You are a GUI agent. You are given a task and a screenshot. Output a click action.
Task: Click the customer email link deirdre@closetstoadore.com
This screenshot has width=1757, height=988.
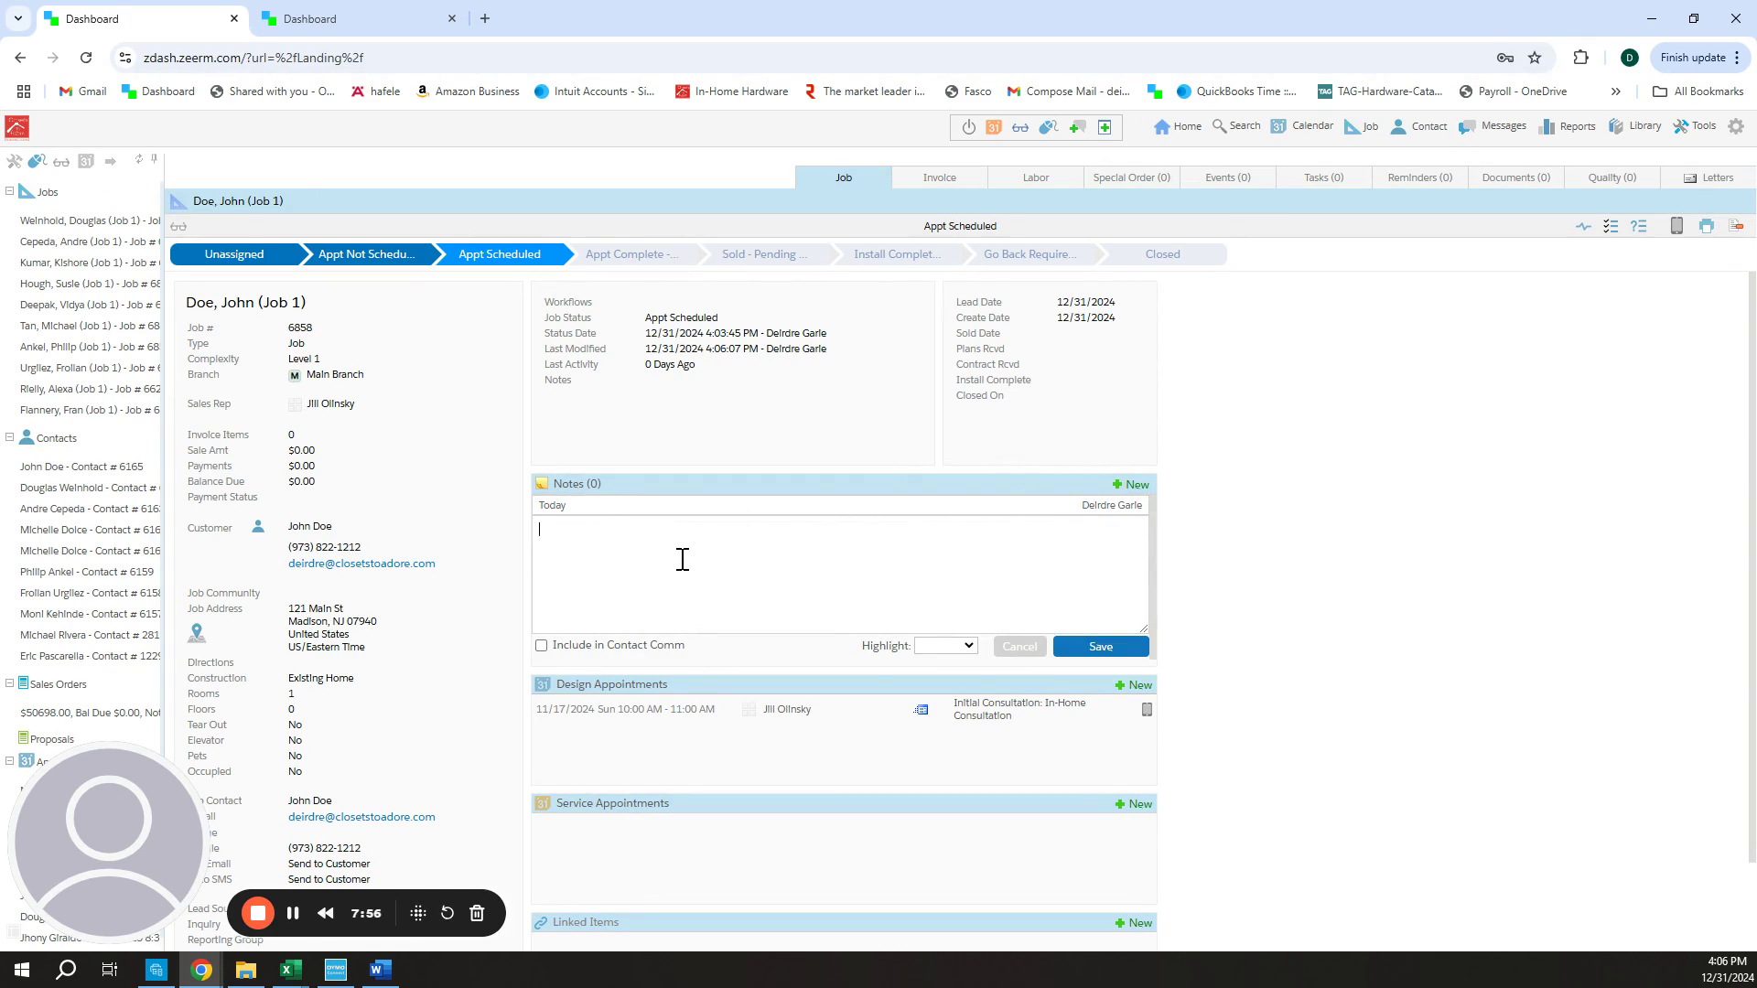[x=361, y=564]
